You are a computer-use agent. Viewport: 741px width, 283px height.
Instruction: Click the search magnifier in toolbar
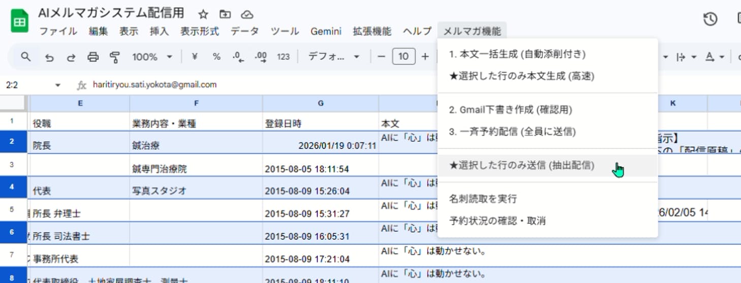pos(26,57)
